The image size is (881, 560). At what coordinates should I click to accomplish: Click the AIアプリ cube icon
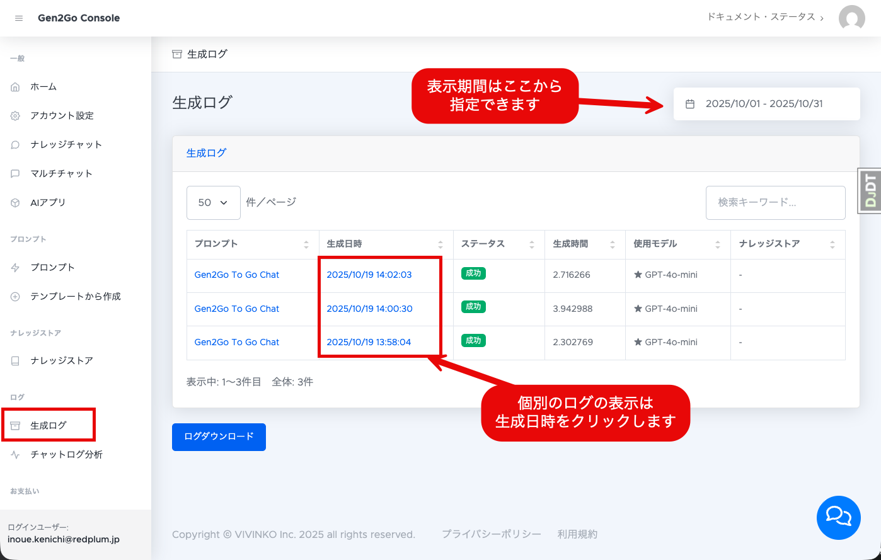[x=16, y=203]
